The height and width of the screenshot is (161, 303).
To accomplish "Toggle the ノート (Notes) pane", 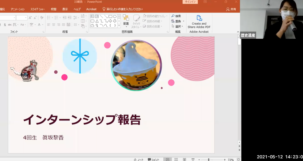I will point(139,160).
